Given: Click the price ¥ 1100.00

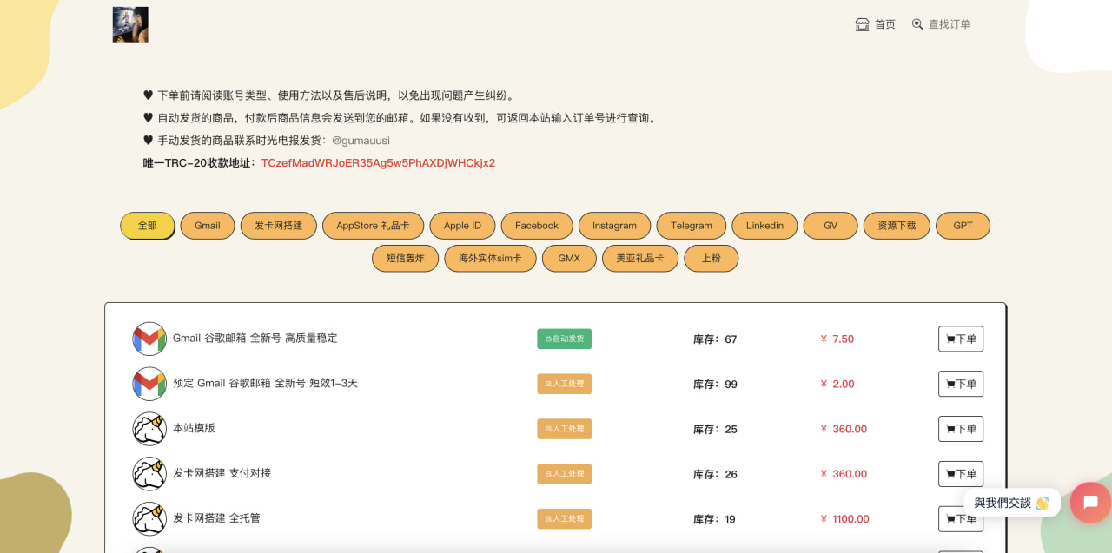Looking at the screenshot, I should 844,519.
